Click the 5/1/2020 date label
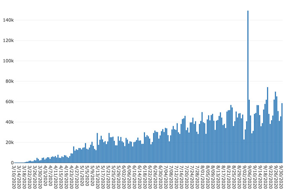This screenshot has height=193, width=286. tap(82, 175)
